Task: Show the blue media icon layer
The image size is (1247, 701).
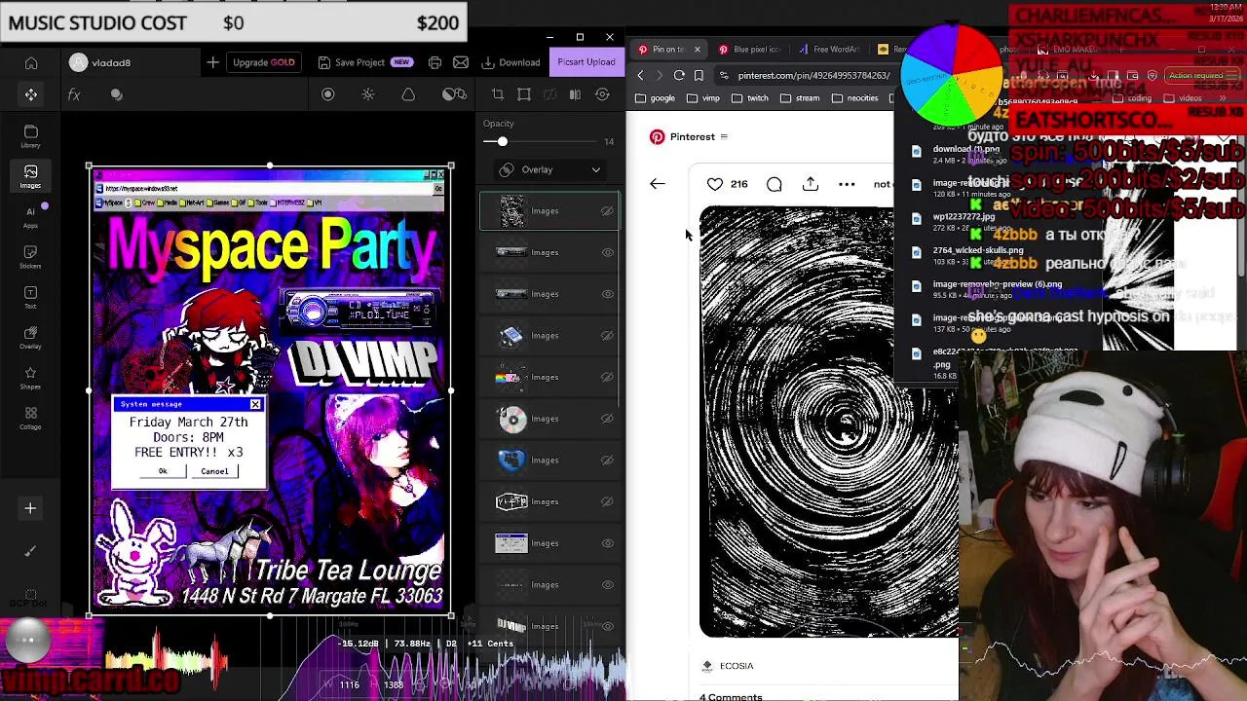Action: click(x=607, y=461)
